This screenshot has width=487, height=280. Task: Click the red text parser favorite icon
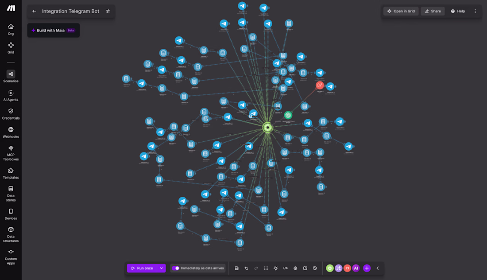(347, 268)
